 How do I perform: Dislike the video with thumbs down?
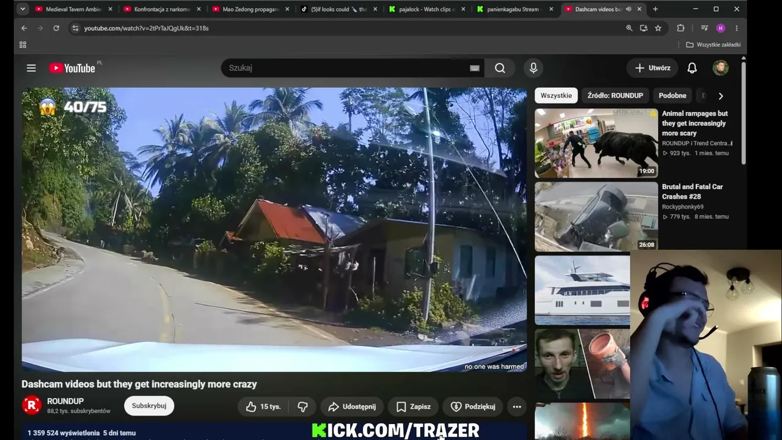pos(302,406)
